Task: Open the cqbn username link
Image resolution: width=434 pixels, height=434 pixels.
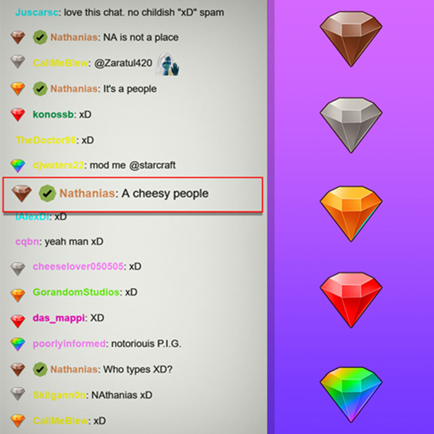Action: (x=27, y=242)
